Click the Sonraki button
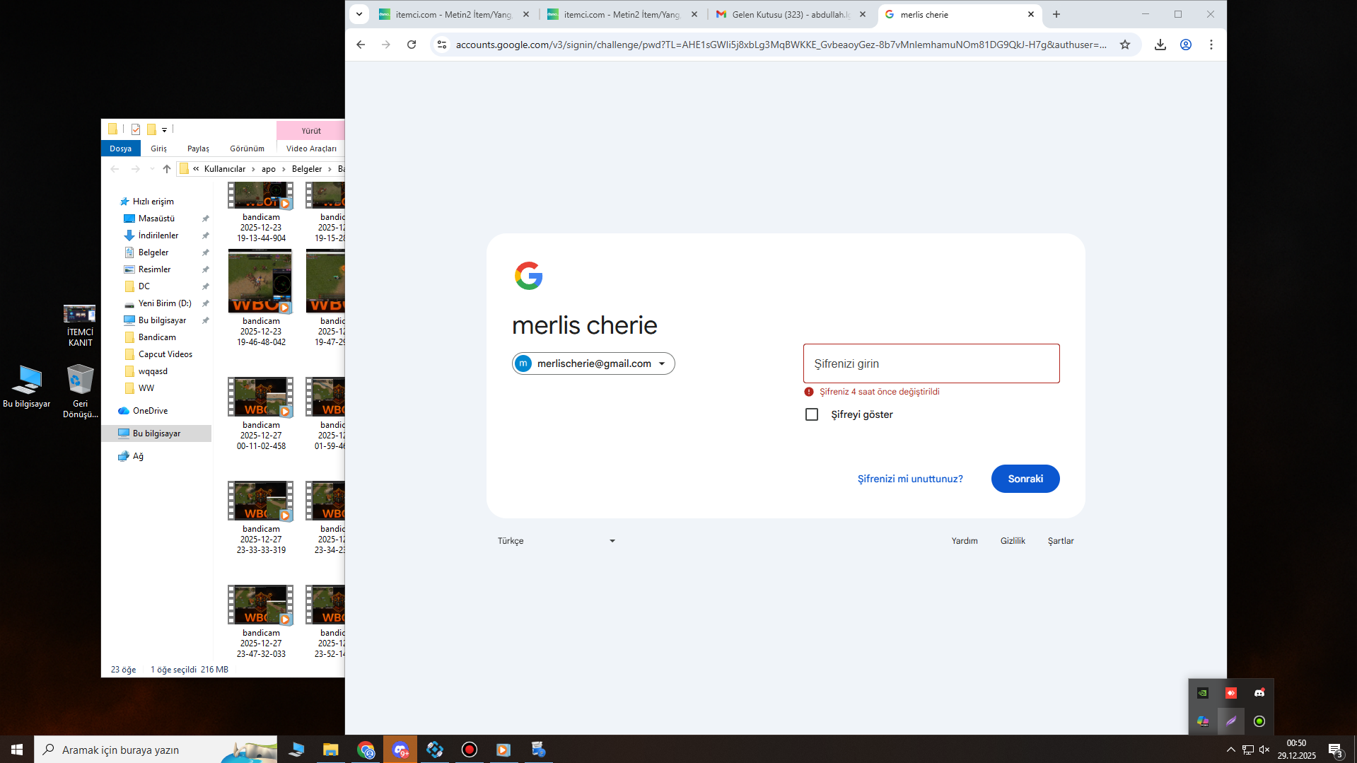 (1025, 479)
